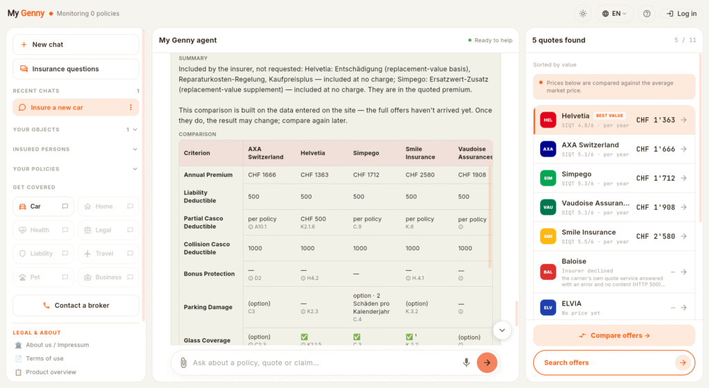The width and height of the screenshot is (709, 388).
Task: Click the arrow on the AXA Switzerland quote
Action: (x=683, y=149)
